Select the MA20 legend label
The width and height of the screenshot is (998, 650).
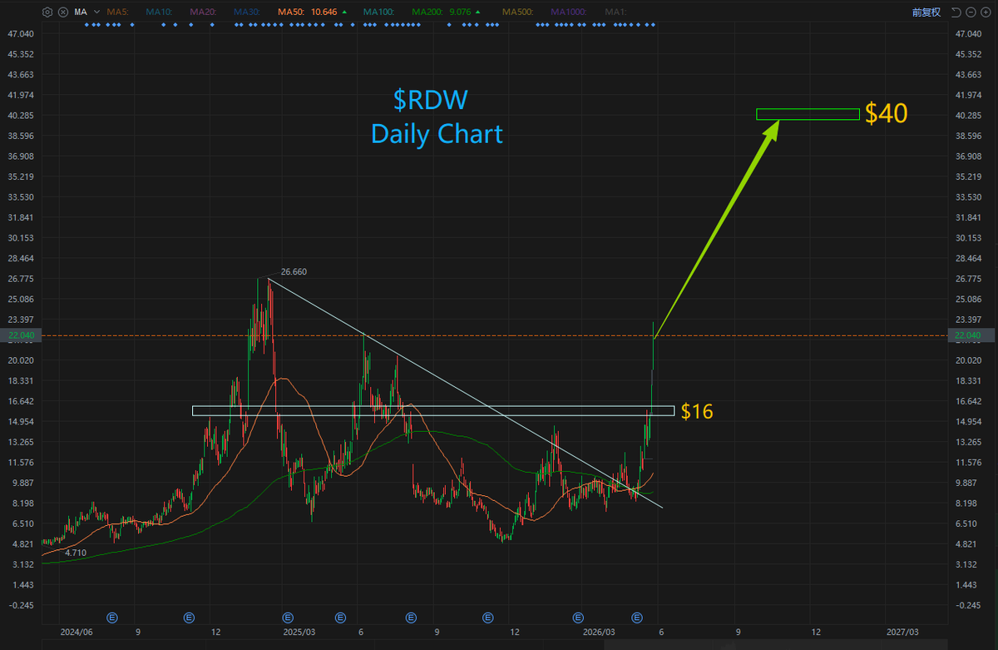(x=202, y=12)
